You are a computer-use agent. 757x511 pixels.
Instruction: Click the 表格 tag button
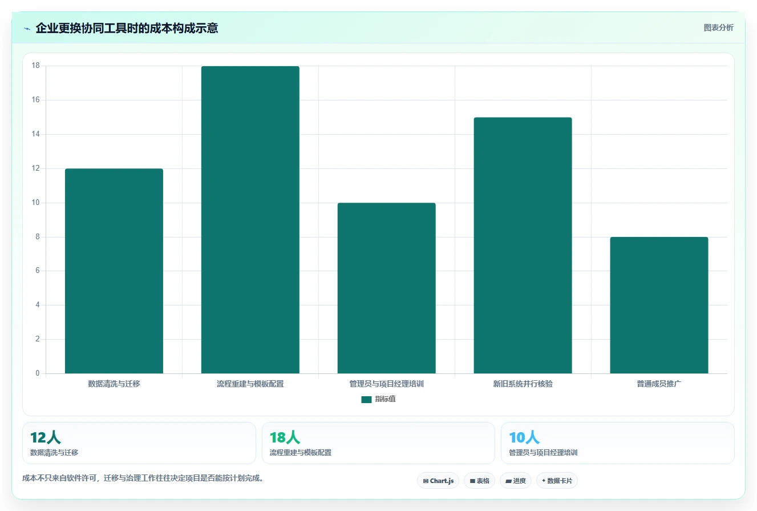(x=479, y=481)
